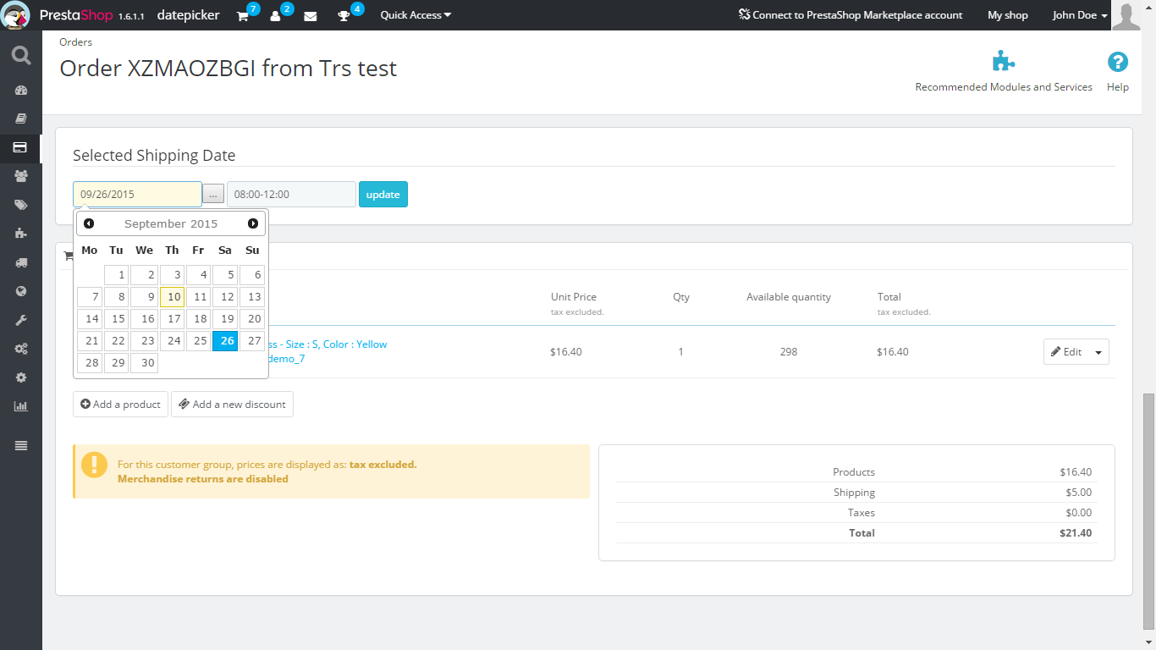The height and width of the screenshot is (650, 1156).
Task: Open the trophy achievements icon
Action: tap(344, 16)
